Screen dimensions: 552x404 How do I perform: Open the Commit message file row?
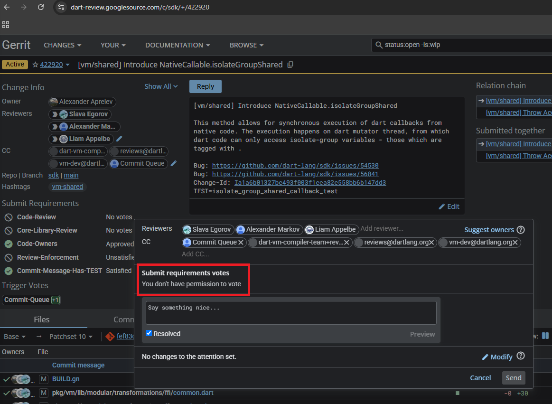(x=78, y=365)
